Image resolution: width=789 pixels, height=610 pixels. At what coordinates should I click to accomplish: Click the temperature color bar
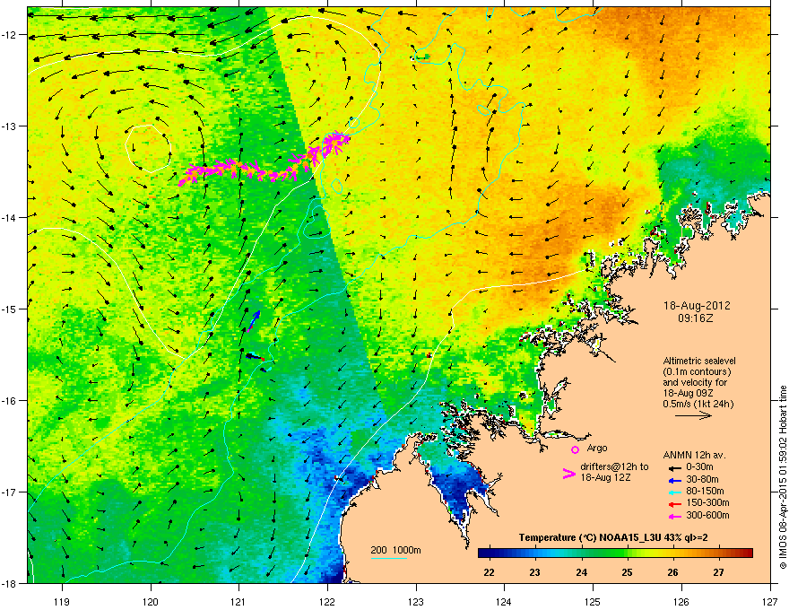coord(615,553)
